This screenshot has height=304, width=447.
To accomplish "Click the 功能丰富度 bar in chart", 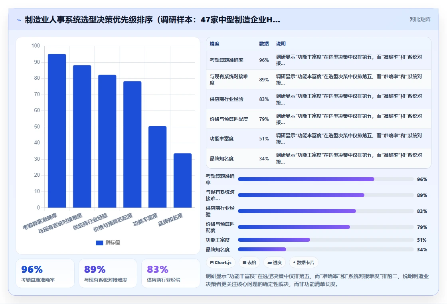I will click(x=157, y=167).
